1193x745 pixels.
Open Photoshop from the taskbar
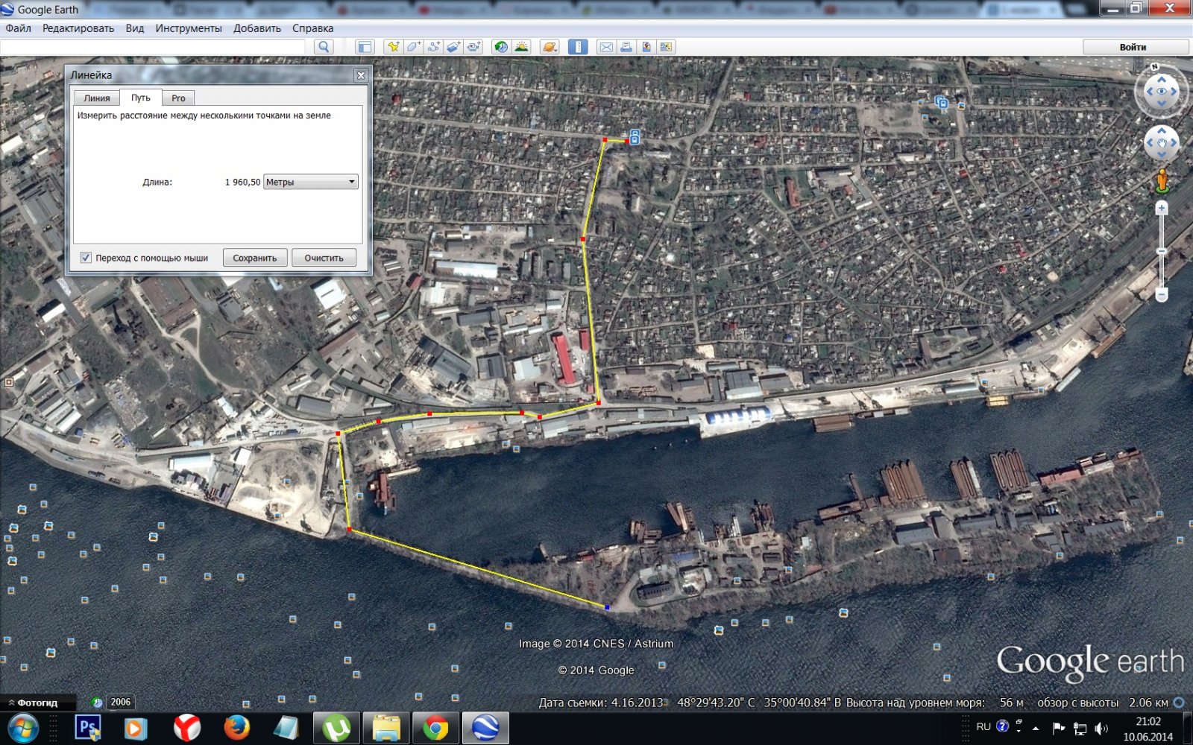(88, 728)
